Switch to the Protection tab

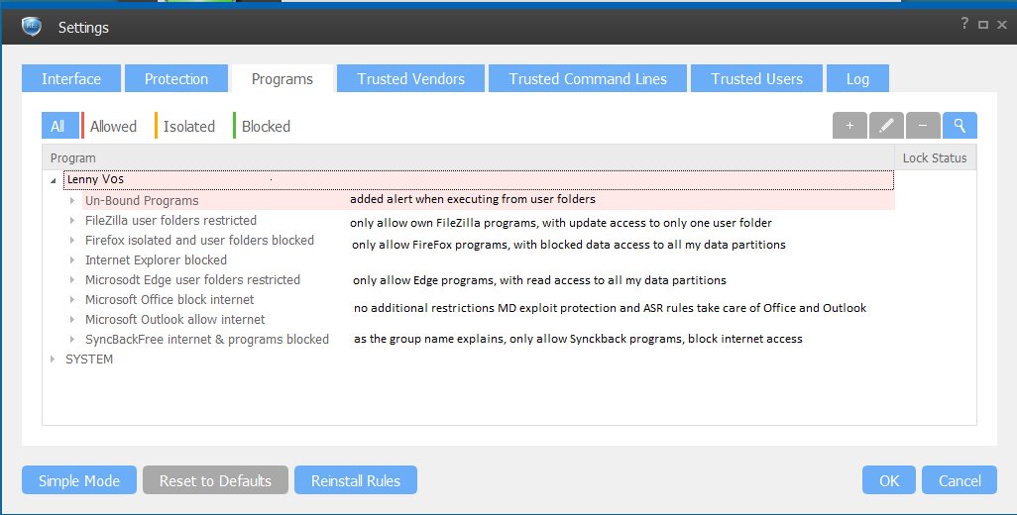176,78
